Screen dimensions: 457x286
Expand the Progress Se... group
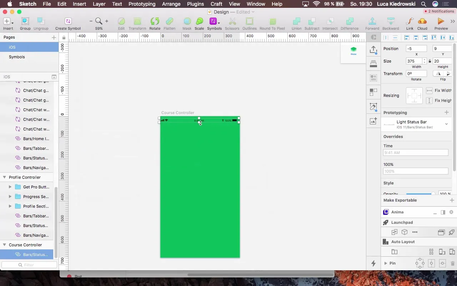click(x=10, y=197)
